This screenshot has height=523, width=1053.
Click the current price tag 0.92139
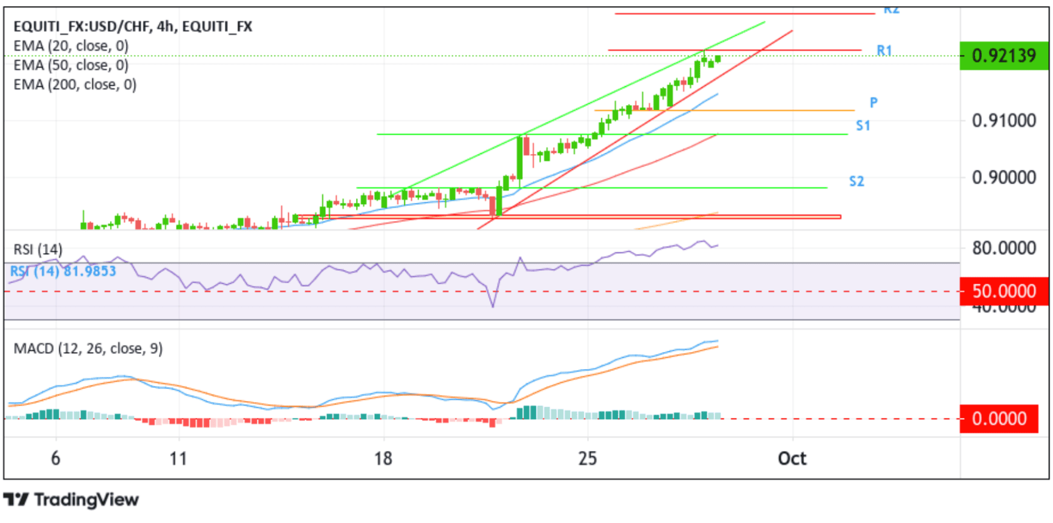(x=1003, y=56)
